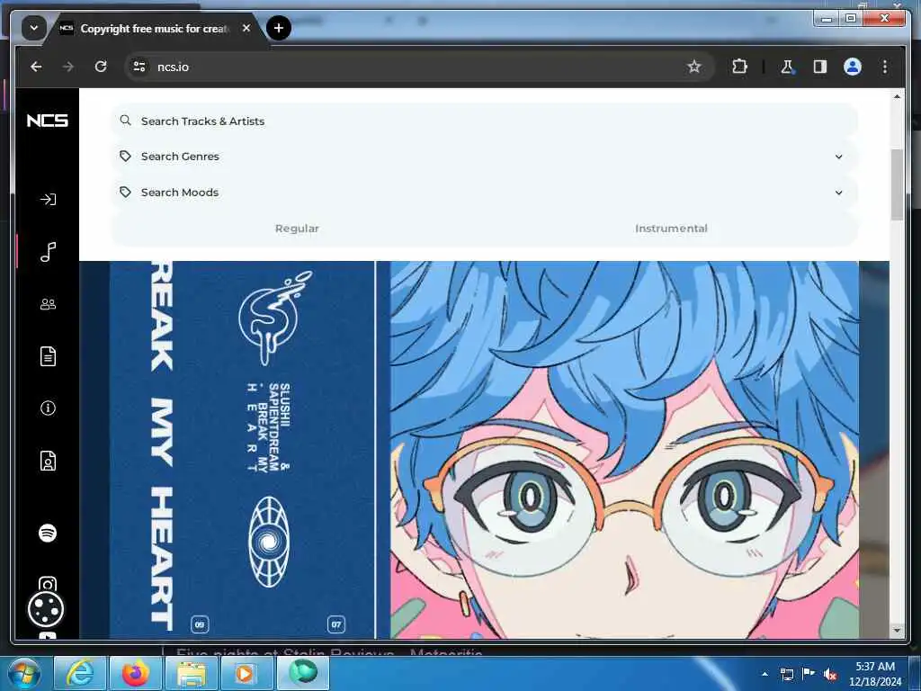921x691 pixels.
Task: Click the Search Tracks & Artists field
Action: [x=485, y=121]
